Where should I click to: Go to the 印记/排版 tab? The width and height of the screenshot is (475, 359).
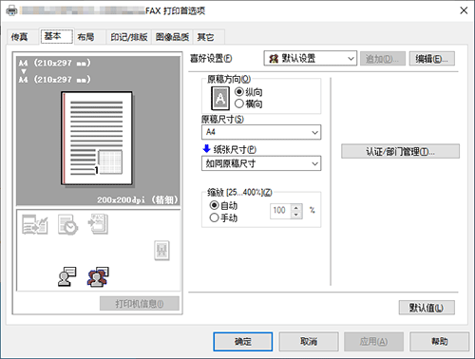[x=129, y=37]
